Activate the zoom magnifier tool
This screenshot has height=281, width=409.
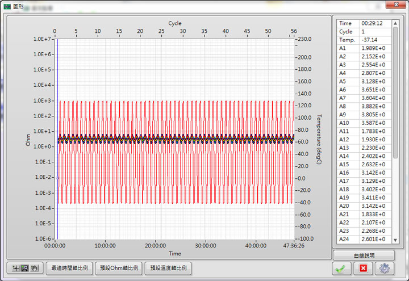point(24,268)
